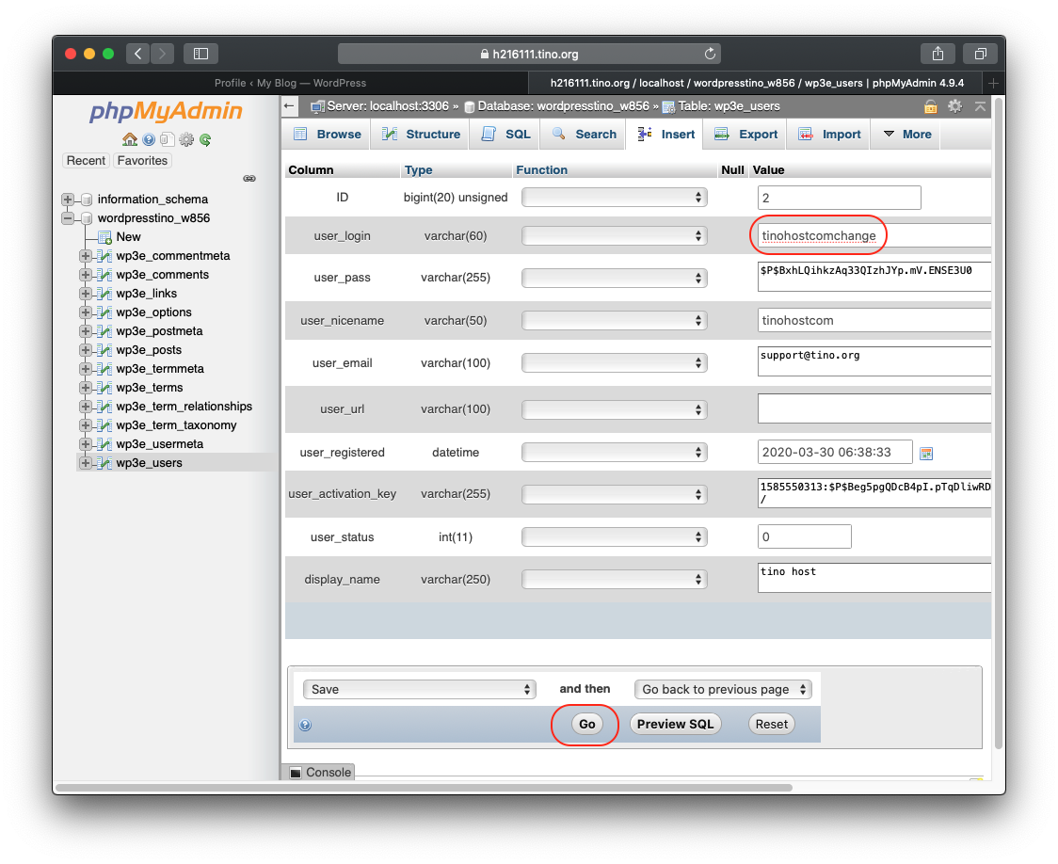Open the Export tab

(x=746, y=134)
